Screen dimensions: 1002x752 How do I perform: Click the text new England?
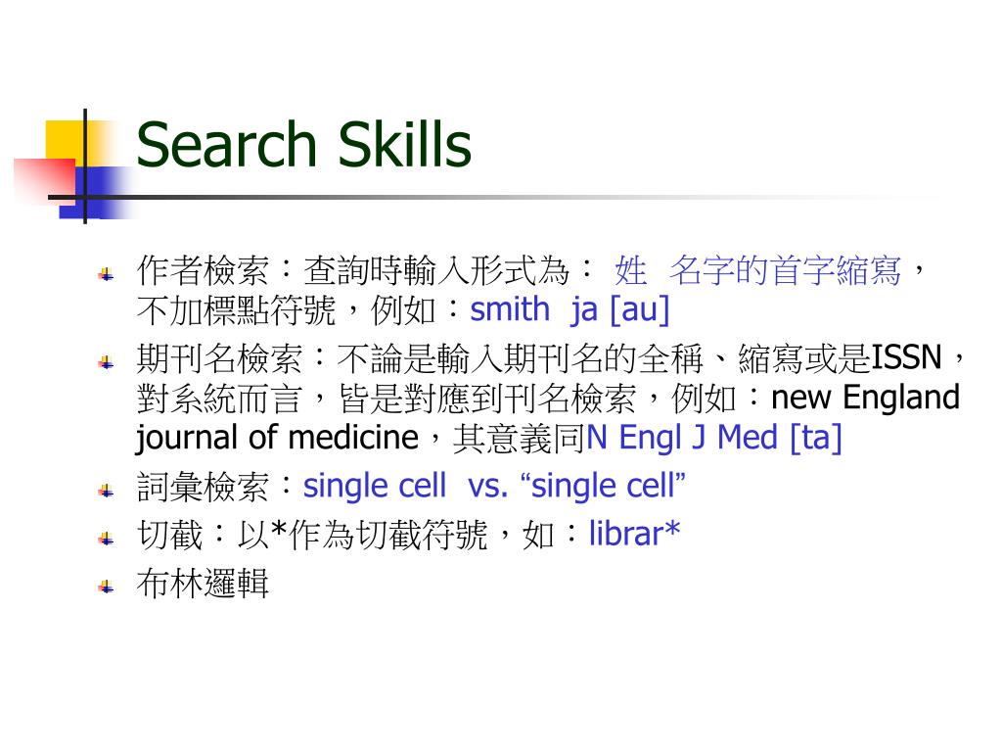tap(866, 398)
